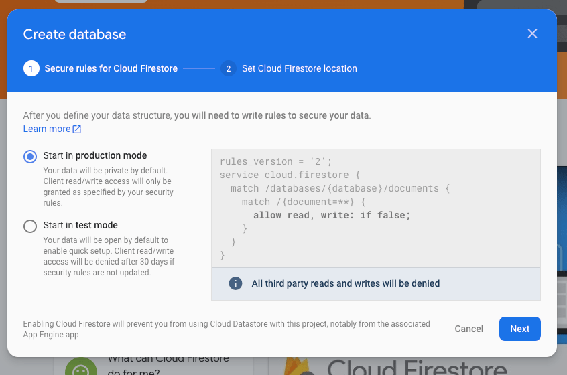
Task: Select the test mode radio button
Action: click(x=30, y=226)
